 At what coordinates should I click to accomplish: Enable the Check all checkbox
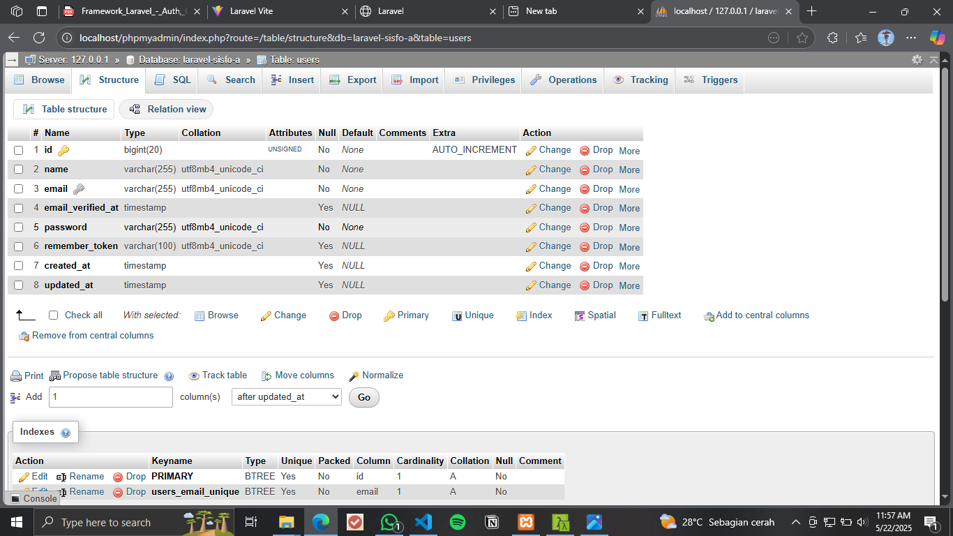tap(54, 315)
